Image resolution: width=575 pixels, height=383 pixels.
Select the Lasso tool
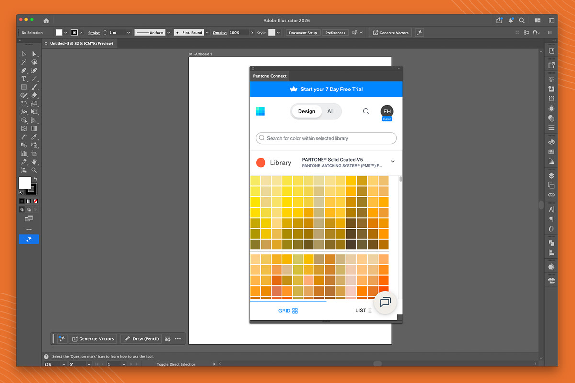coord(34,62)
